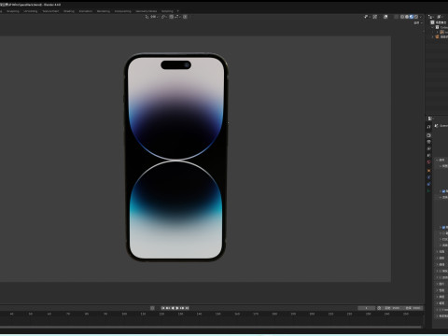
Task: Play the animation in reverse
Action: (173, 308)
